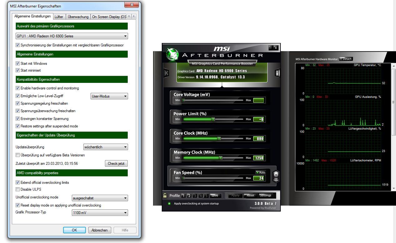Detach the Hardware Monitor panel

point(346,59)
